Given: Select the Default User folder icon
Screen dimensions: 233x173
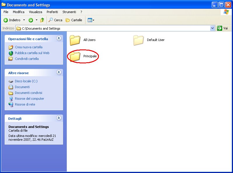Looking at the screenshot, I should tap(138, 40).
